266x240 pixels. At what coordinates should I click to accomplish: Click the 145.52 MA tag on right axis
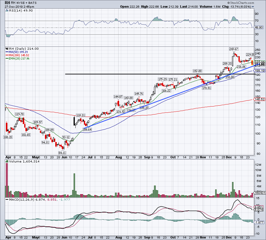tap(259, 99)
